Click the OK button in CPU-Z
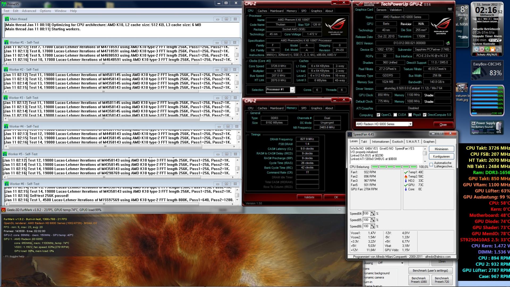This screenshot has width=510, height=287. tap(336, 197)
